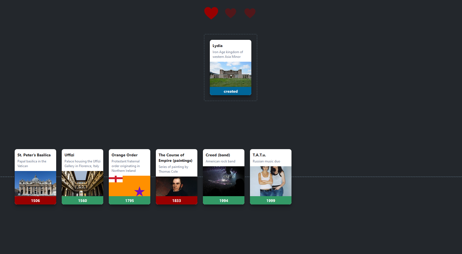The image size is (462, 254).
Task: Click 'Russian music duo' description
Action: pyautogui.click(x=266, y=161)
